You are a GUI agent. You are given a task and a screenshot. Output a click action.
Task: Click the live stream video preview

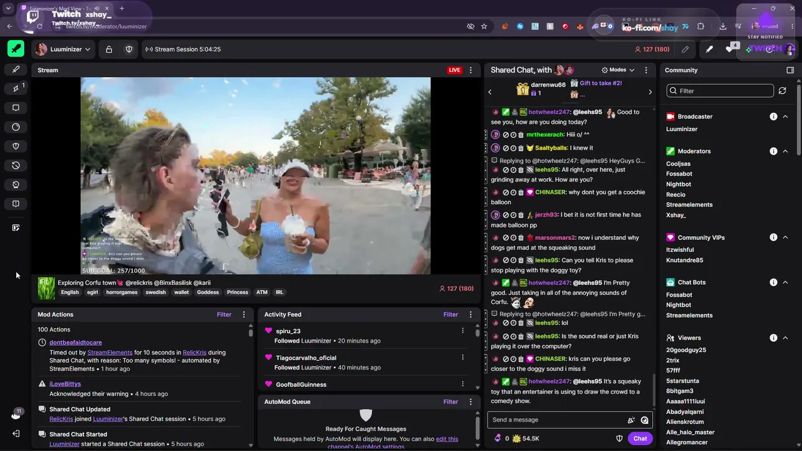[256, 176]
